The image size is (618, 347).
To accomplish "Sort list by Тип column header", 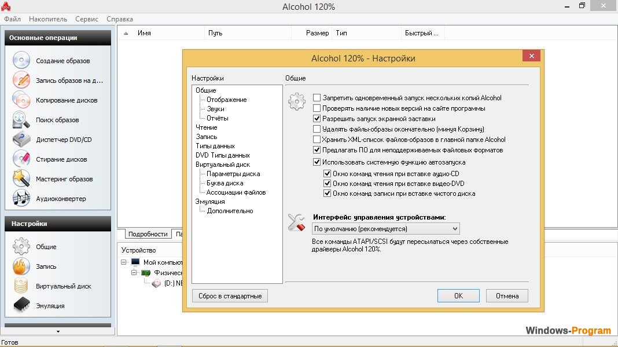I will click(x=366, y=33).
